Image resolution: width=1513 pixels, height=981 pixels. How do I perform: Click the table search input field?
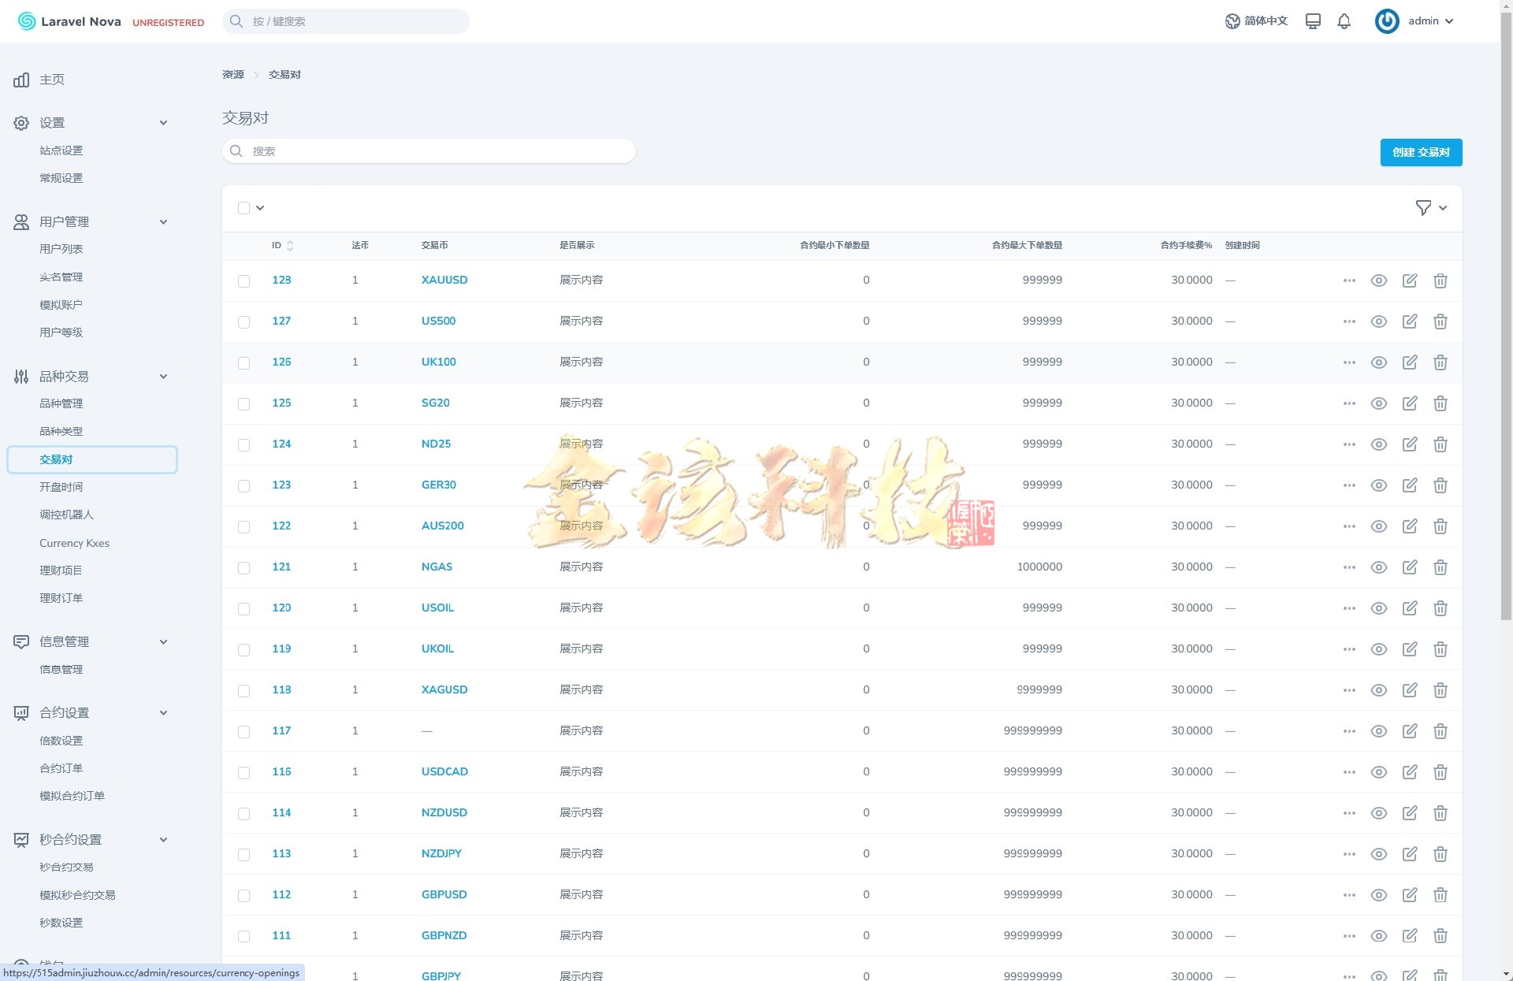tap(429, 150)
